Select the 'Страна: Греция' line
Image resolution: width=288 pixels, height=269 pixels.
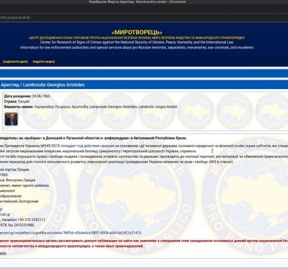tap(17, 101)
